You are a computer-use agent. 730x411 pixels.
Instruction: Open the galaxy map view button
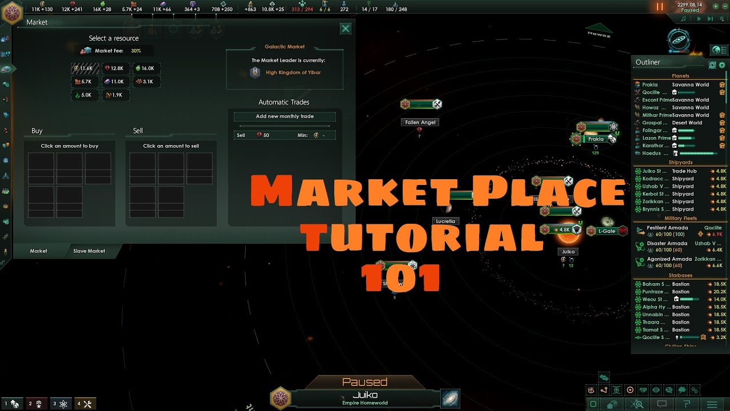[x=680, y=41]
